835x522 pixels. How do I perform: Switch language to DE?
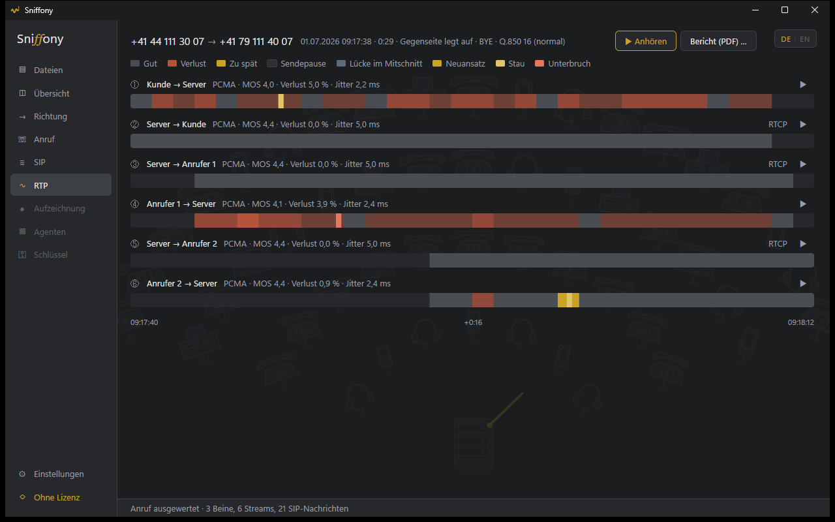tap(785, 39)
